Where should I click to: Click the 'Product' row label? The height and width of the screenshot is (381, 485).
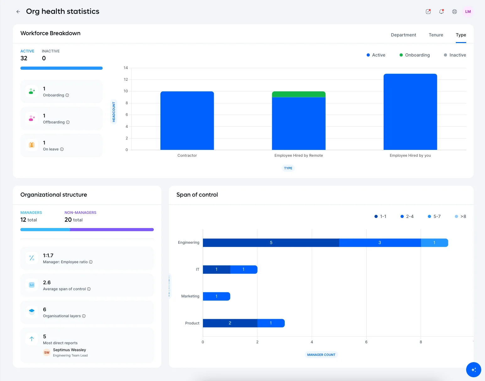point(192,323)
